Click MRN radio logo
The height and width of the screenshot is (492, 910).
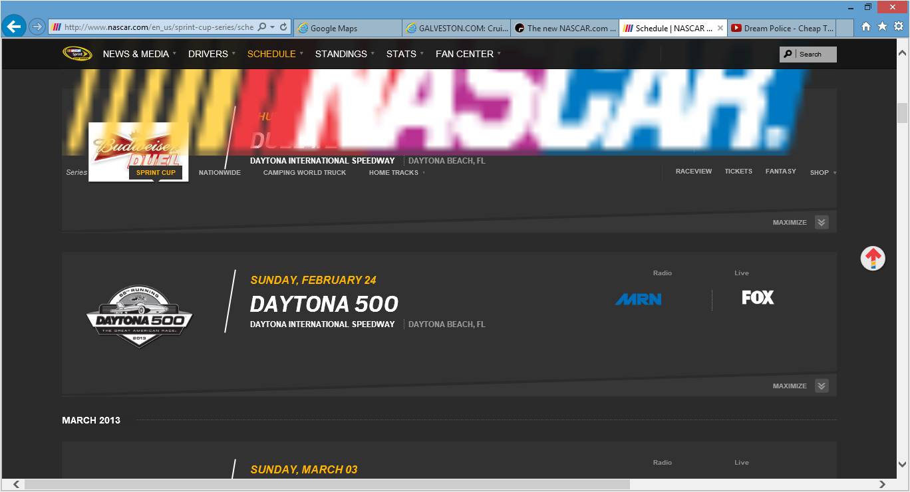pos(639,299)
